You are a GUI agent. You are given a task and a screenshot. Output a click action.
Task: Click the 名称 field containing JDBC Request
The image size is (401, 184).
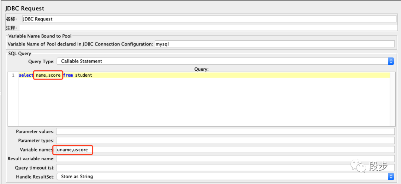(209, 19)
